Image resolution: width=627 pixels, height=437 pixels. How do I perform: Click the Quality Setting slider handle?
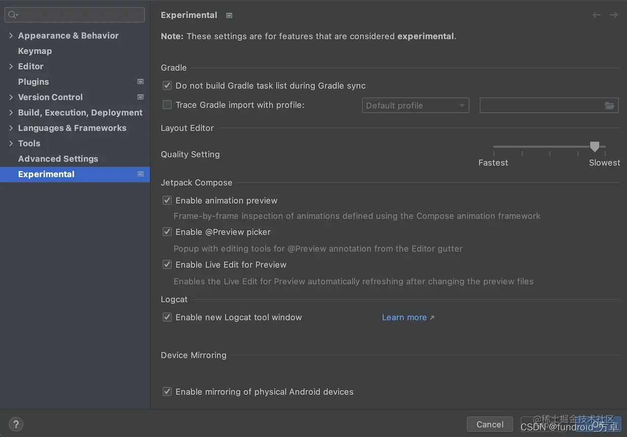coord(595,147)
